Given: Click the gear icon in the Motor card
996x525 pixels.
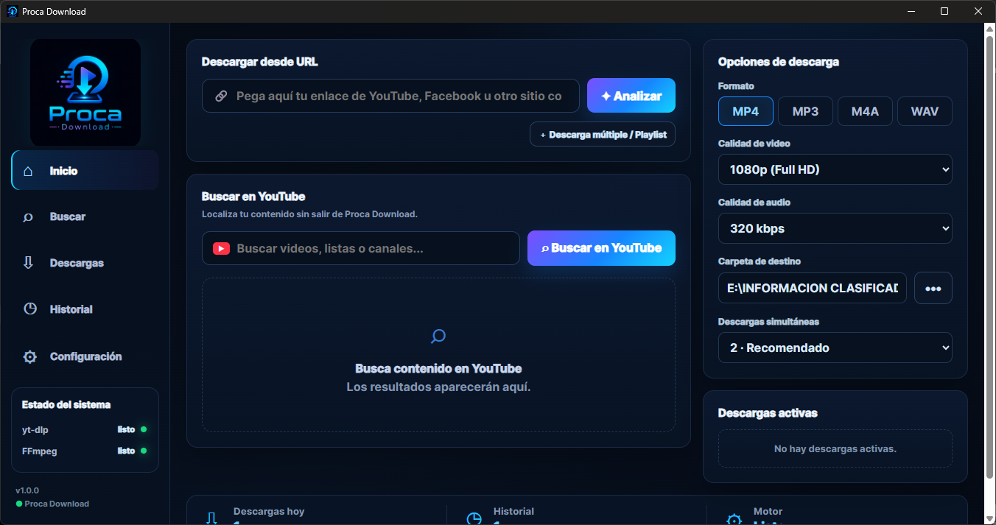Looking at the screenshot, I should click(x=734, y=518).
